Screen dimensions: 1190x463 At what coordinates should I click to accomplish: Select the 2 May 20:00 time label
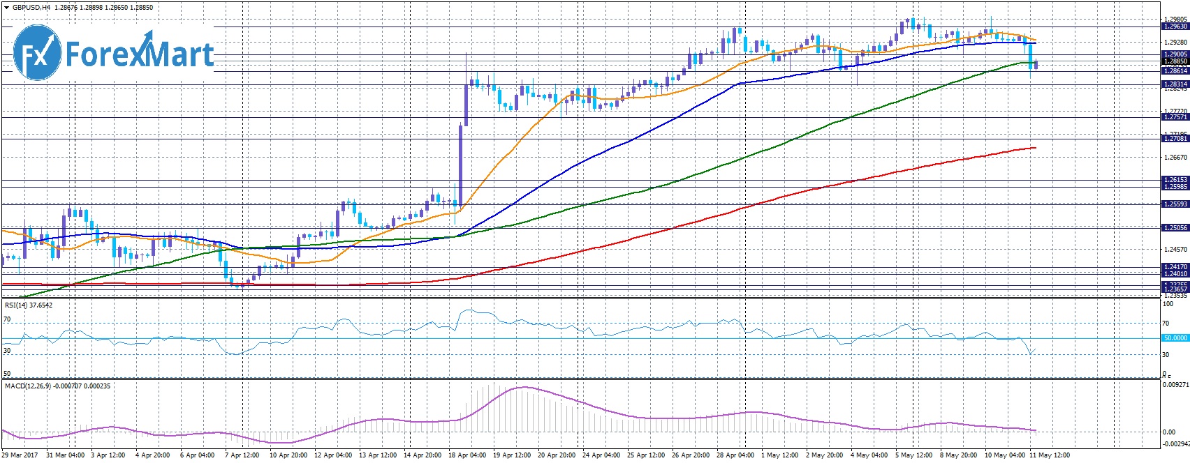[x=824, y=455]
